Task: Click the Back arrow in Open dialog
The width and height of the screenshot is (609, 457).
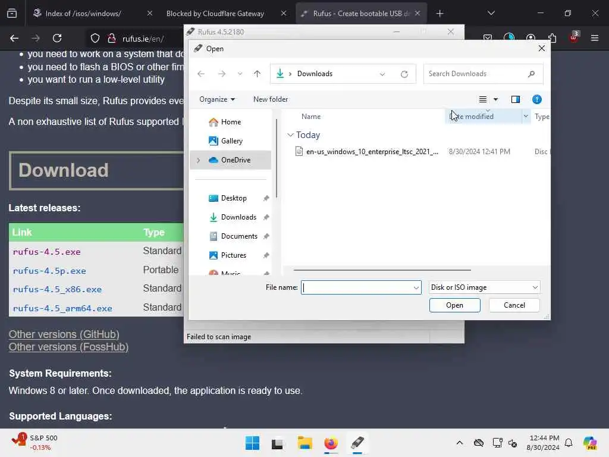Action: coord(201,74)
